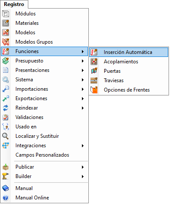The width and height of the screenshot is (175, 208).
Task: Expand the Integraciones submenu arrow
Action: 83,146
